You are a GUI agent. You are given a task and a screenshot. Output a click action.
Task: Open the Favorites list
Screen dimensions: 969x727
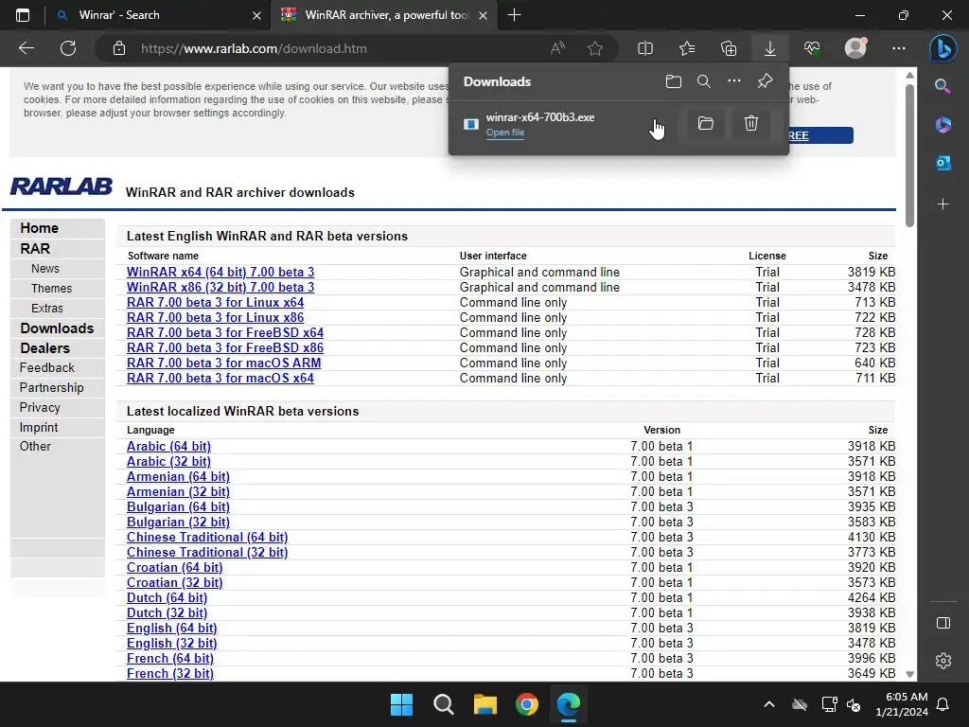coord(687,48)
